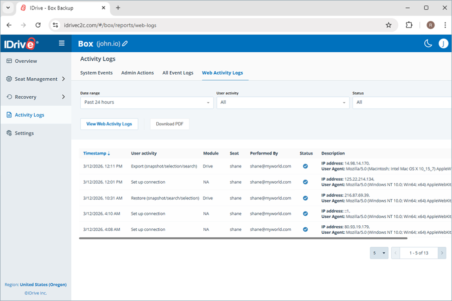Open the profile avatar icon
Screen dimensions: 452x301
point(443,44)
